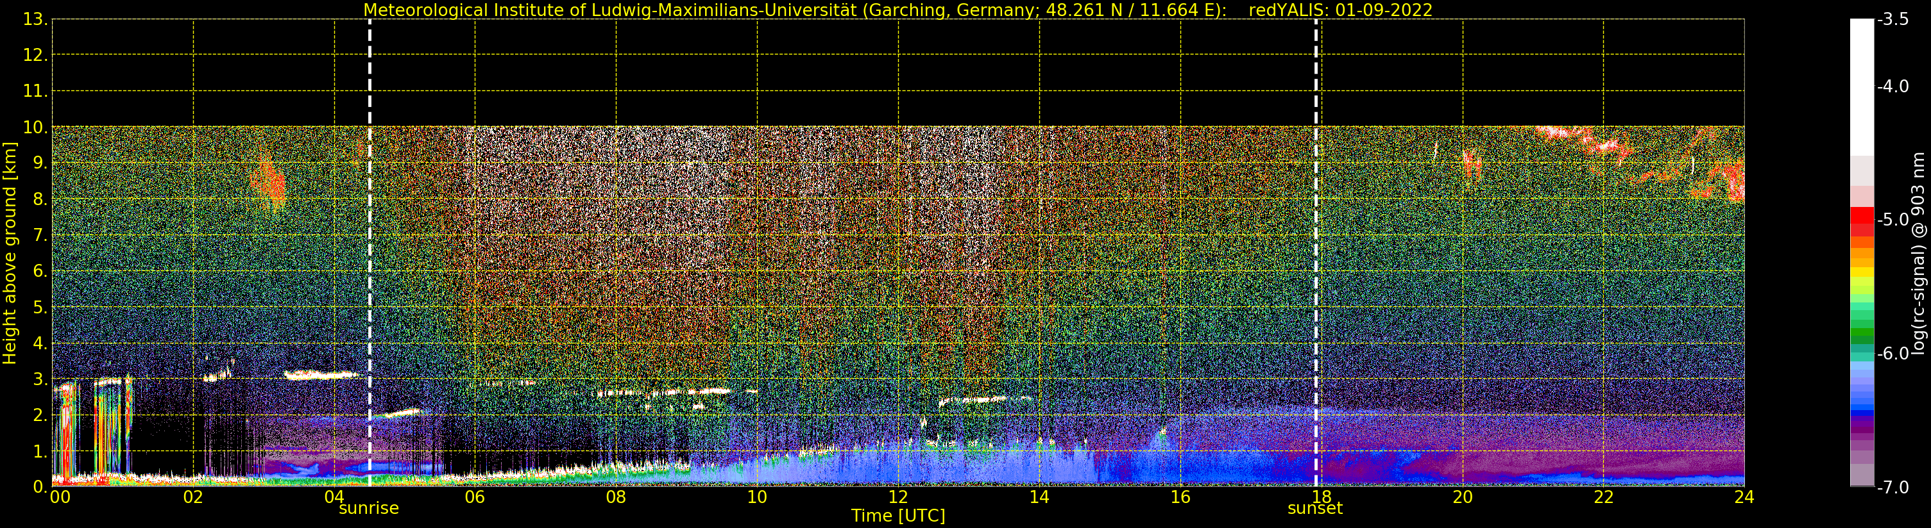Click the white dashed sunrise marker line
The width and height of the screenshot is (1931, 528).
(370, 252)
